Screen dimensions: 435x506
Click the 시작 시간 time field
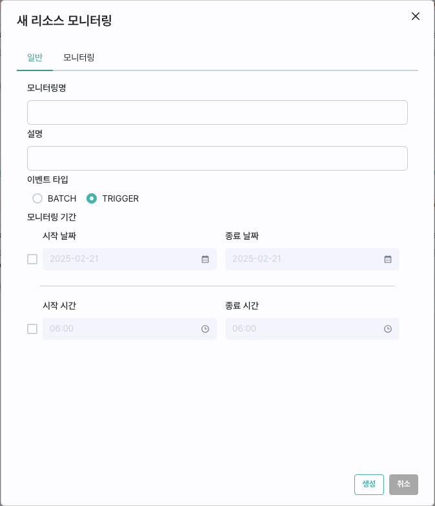coord(130,329)
